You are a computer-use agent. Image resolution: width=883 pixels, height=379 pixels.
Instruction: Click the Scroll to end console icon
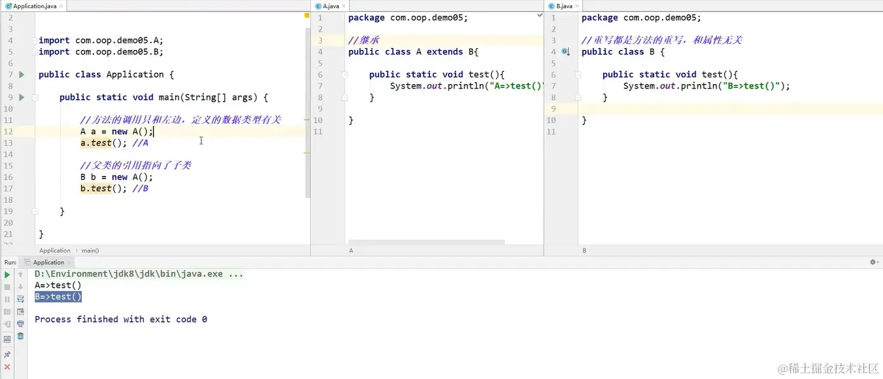click(20, 312)
